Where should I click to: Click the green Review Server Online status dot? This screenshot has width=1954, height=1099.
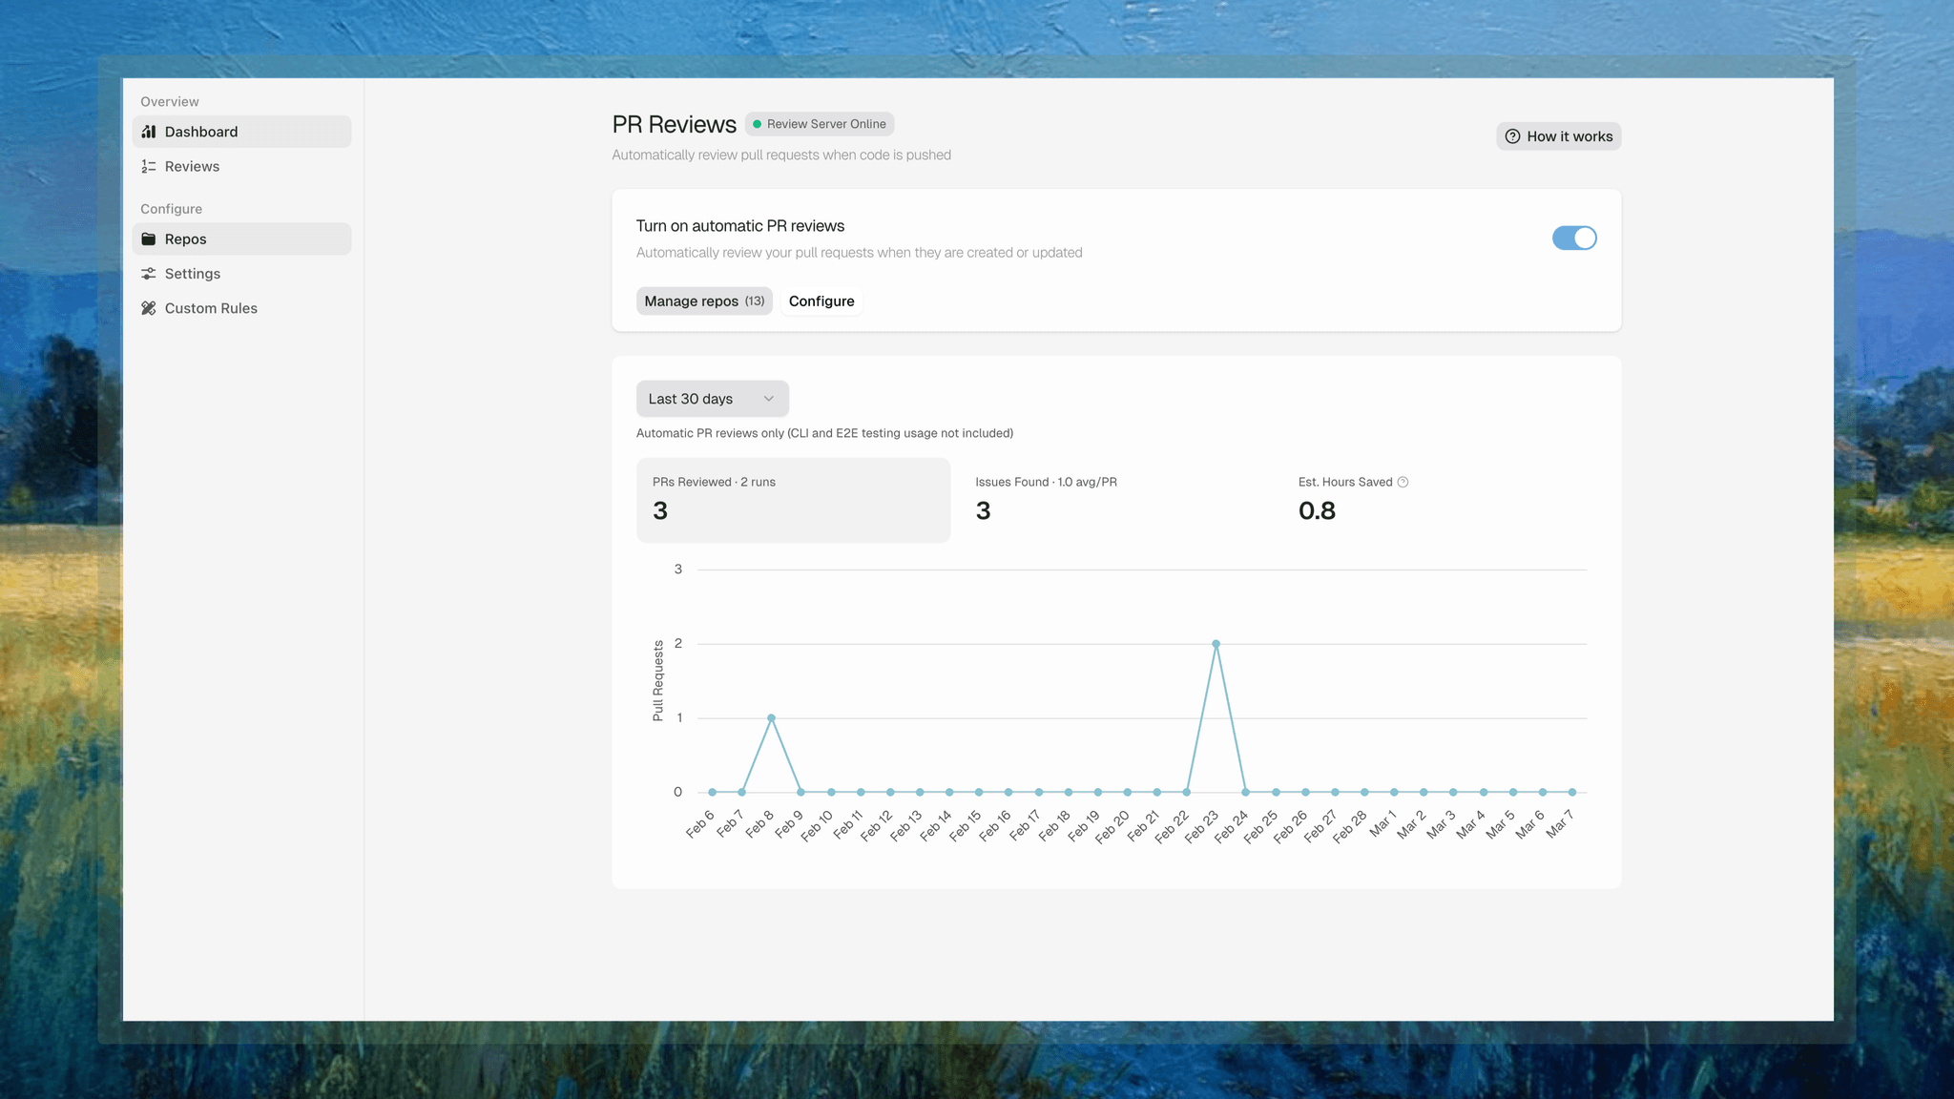point(757,124)
